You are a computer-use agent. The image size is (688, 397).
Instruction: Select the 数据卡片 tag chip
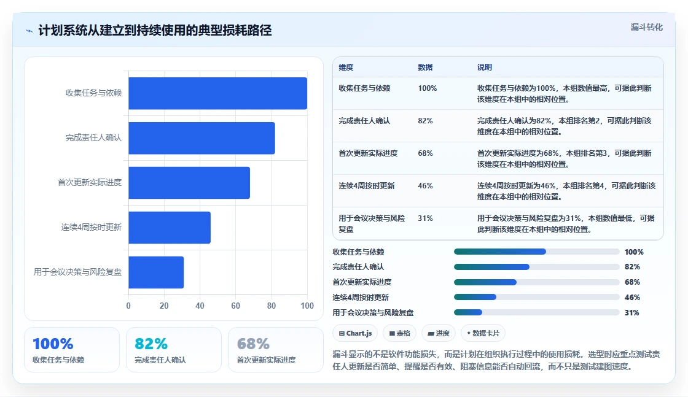click(x=483, y=333)
